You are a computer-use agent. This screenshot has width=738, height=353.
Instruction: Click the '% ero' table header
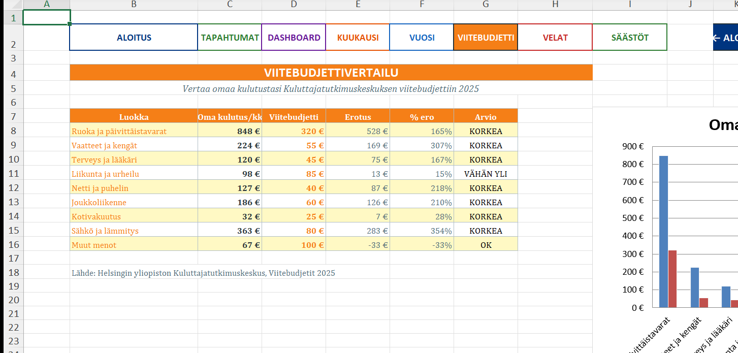click(422, 117)
